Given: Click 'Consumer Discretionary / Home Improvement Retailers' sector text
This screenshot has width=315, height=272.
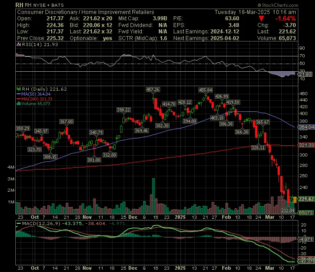Looking at the screenshot, I should (x=85, y=12).
